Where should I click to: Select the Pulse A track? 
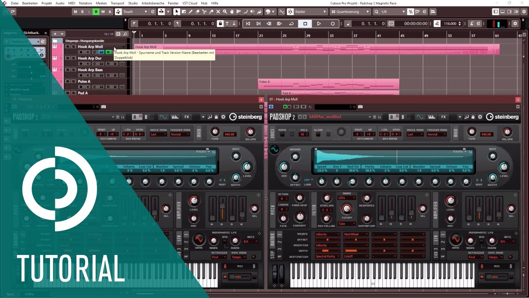84,82
